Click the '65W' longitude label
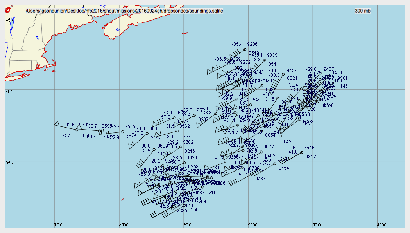410x233 pixels. [123, 225]
